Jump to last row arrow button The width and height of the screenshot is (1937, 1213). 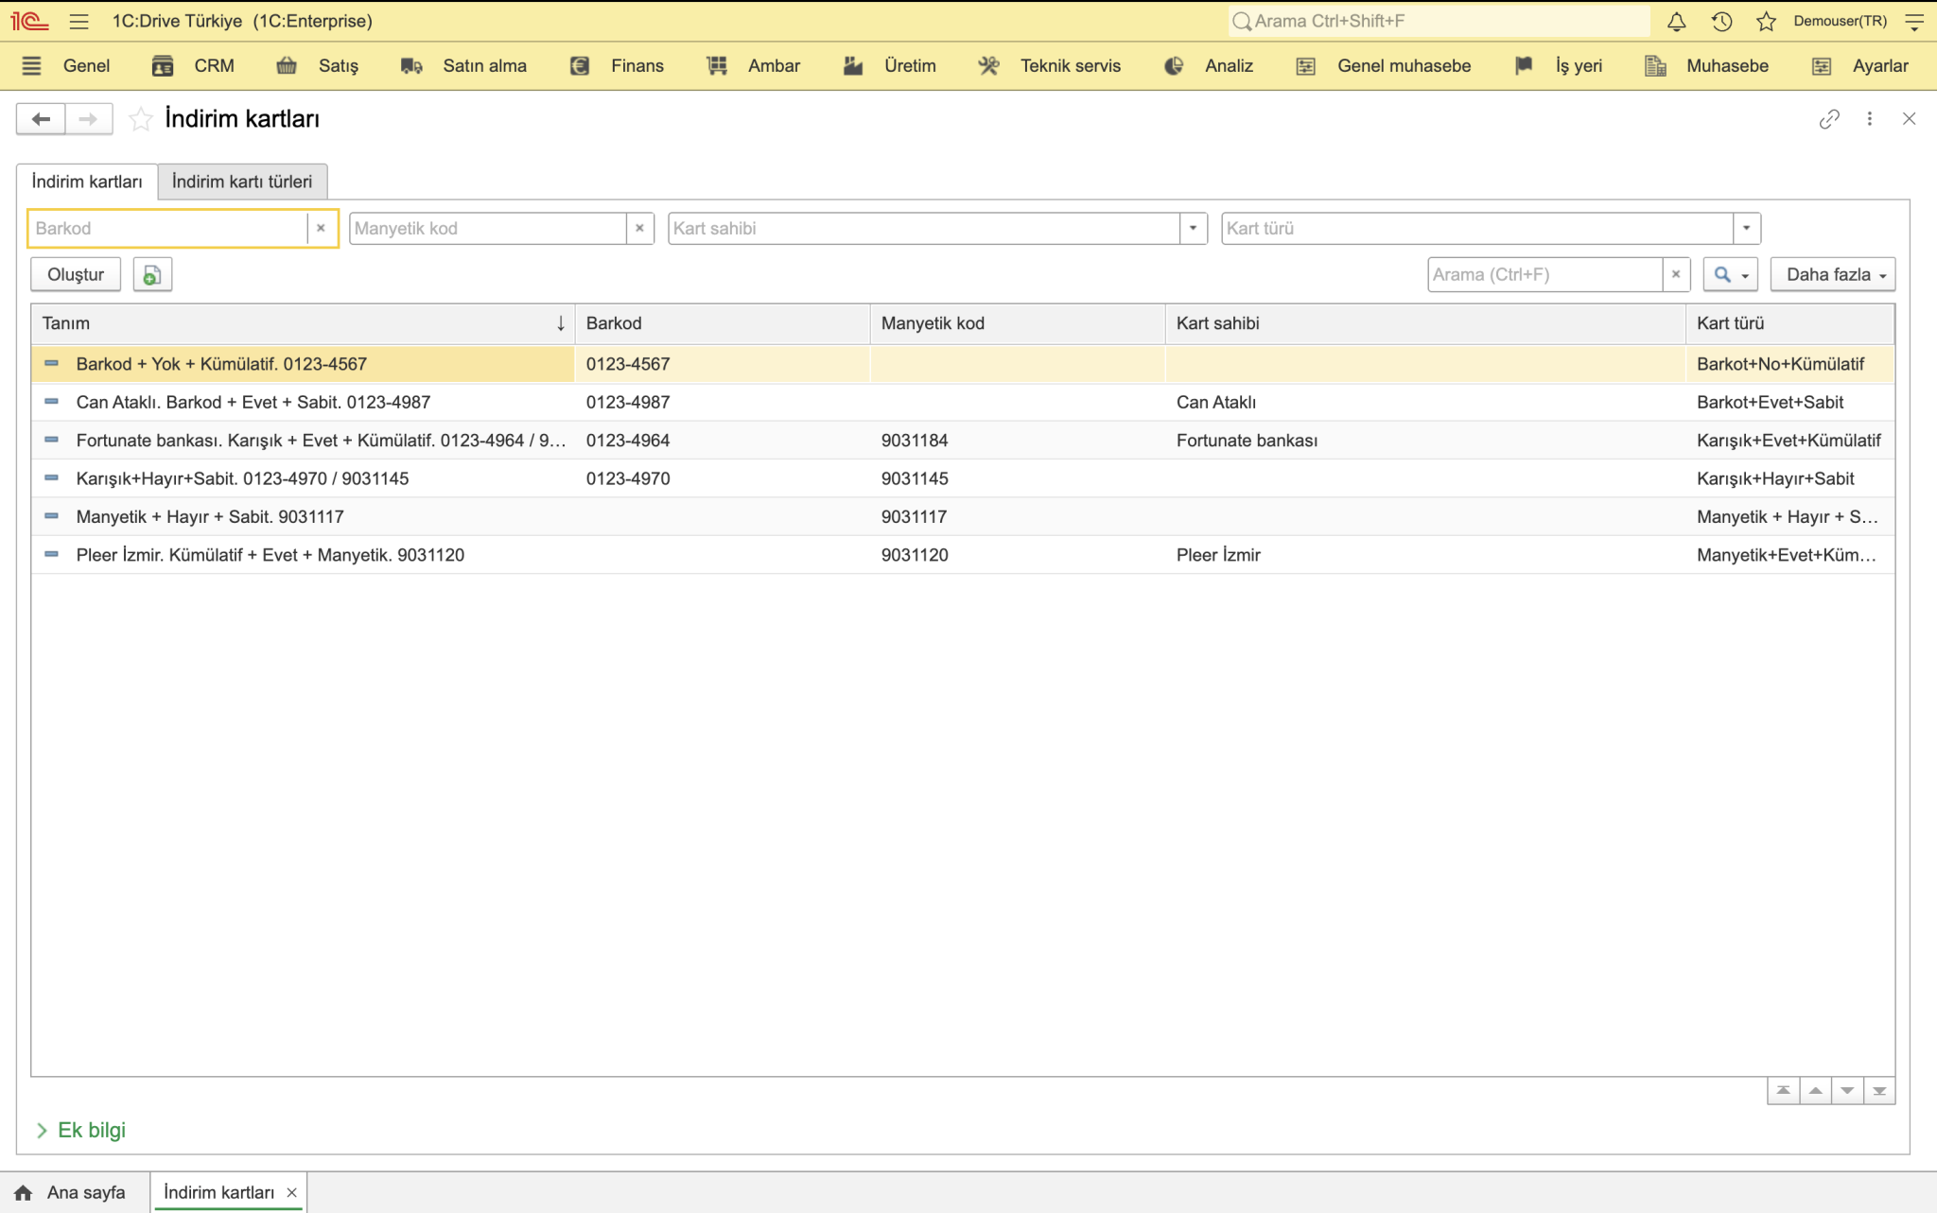point(1879,1091)
